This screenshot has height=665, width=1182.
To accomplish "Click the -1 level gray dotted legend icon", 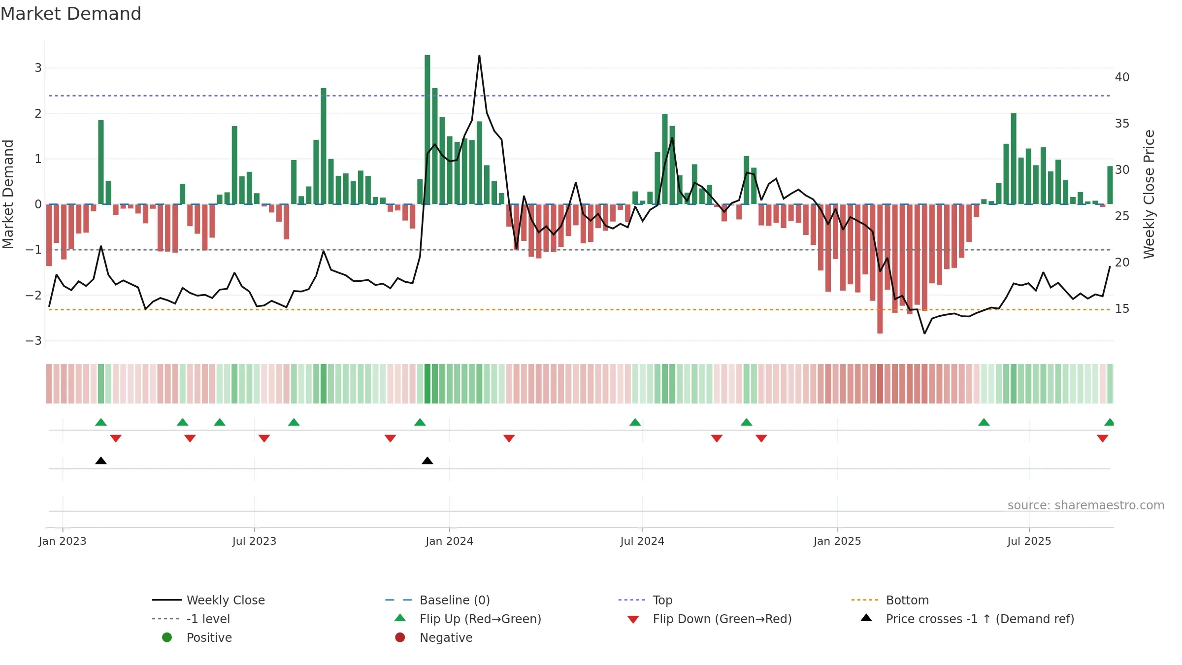I will (166, 619).
